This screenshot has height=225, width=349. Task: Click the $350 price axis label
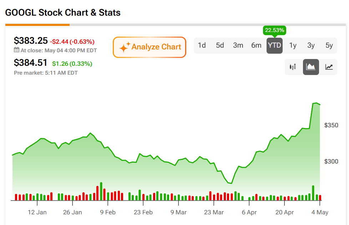point(331,125)
